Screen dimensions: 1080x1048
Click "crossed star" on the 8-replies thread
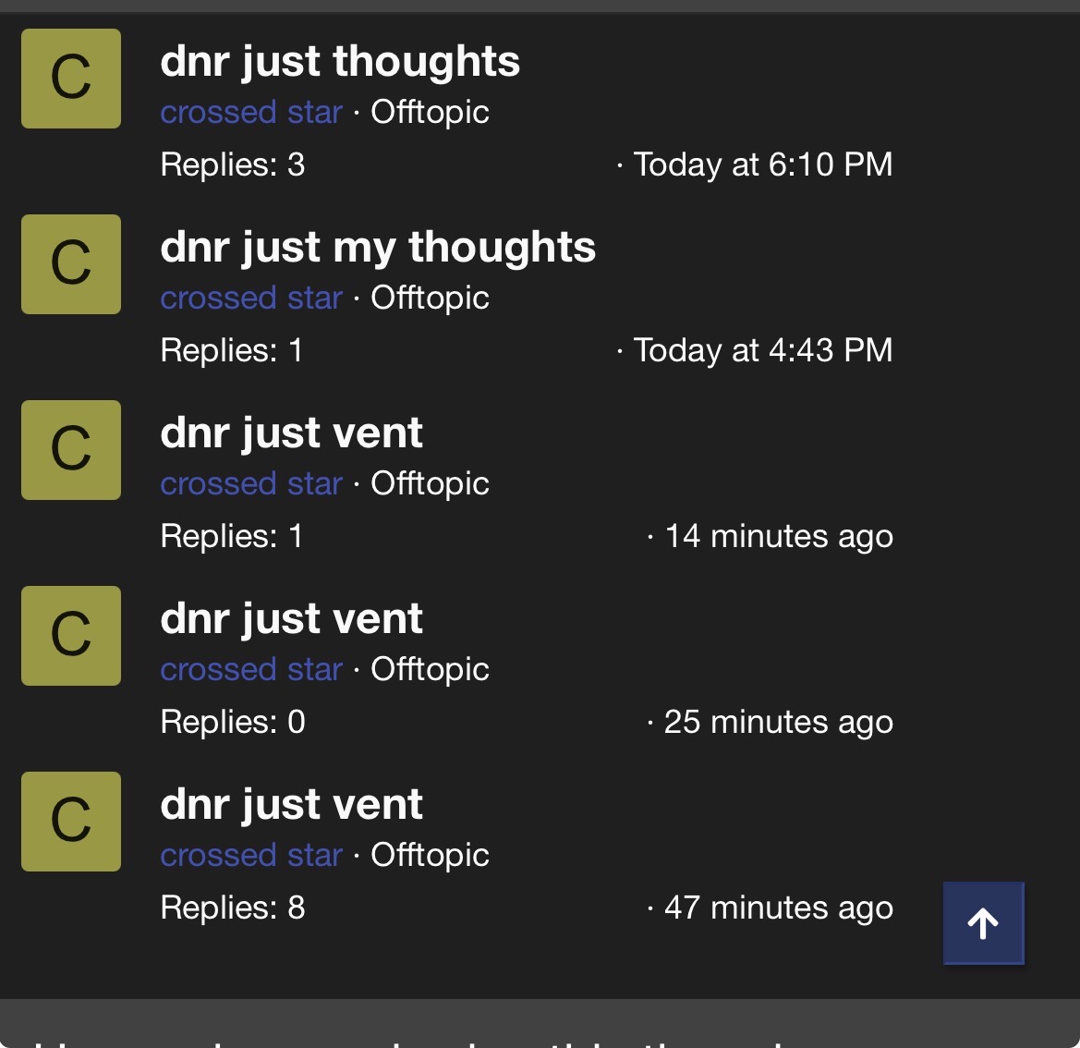coord(251,855)
